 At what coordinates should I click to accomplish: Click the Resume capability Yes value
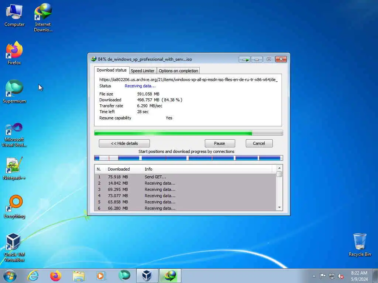point(169,118)
